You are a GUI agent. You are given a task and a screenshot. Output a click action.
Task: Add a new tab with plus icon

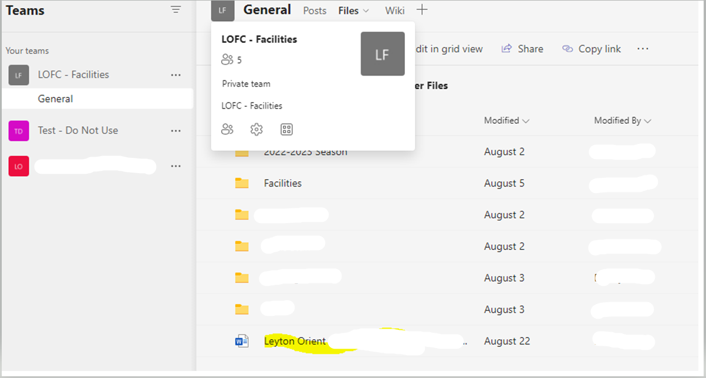(x=422, y=10)
